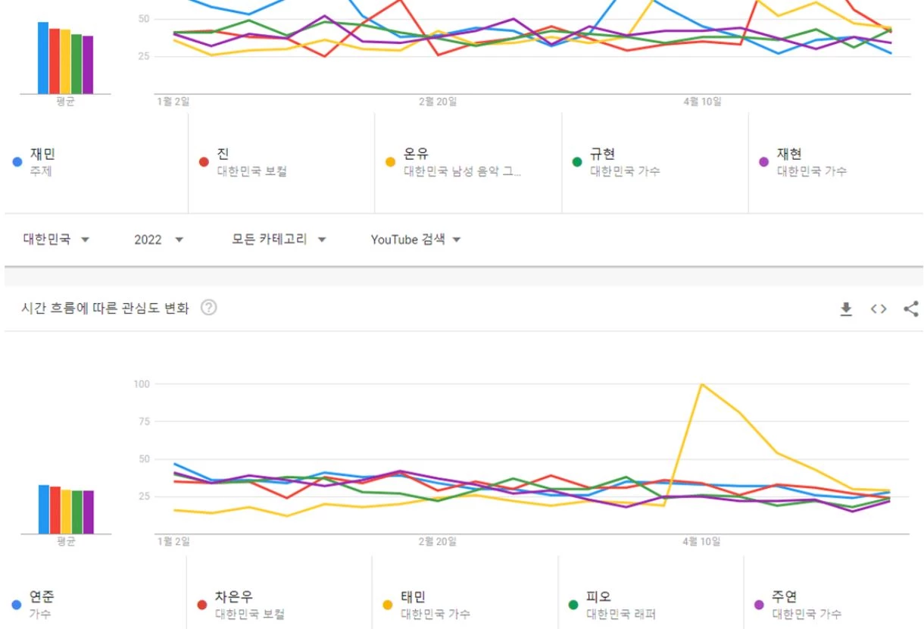Click the blue dot next to 재민
924x629 pixels.
pos(17,161)
